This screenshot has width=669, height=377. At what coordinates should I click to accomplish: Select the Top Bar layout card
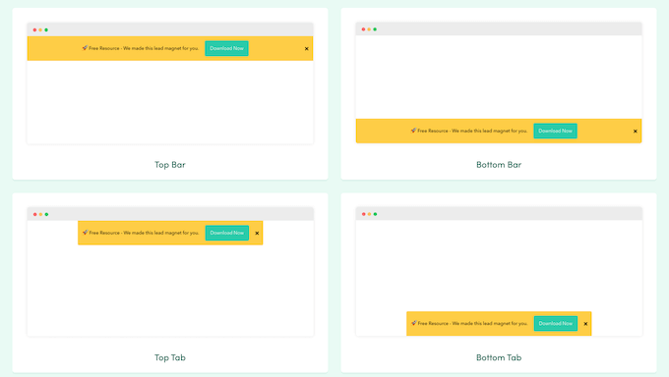[170, 93]
